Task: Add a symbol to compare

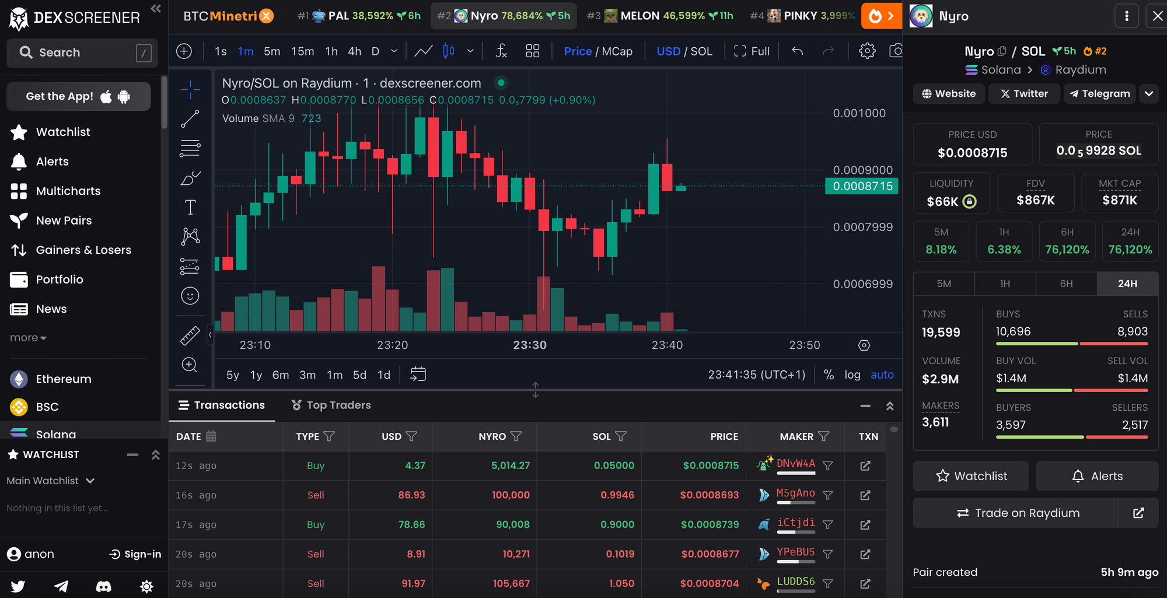Action: click(x=184, y=51)
